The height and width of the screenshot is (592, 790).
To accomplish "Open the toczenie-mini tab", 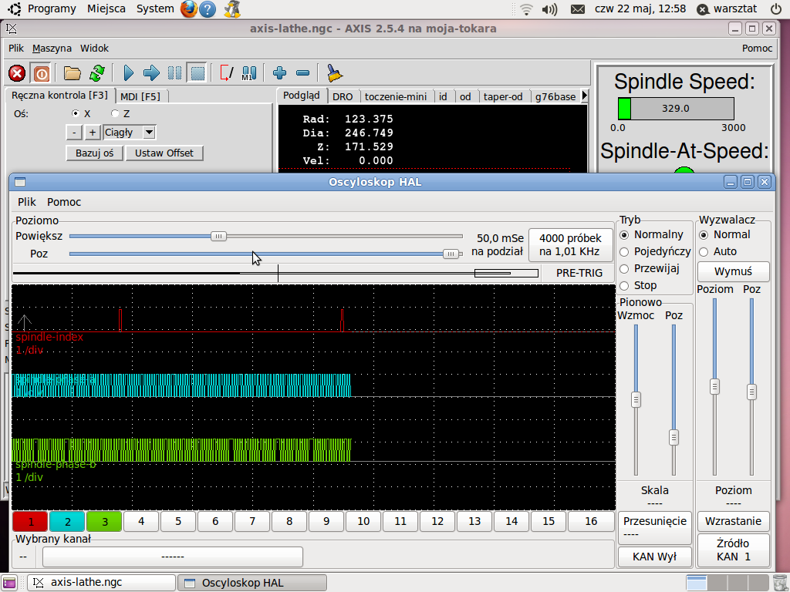I will pos(396,96).
